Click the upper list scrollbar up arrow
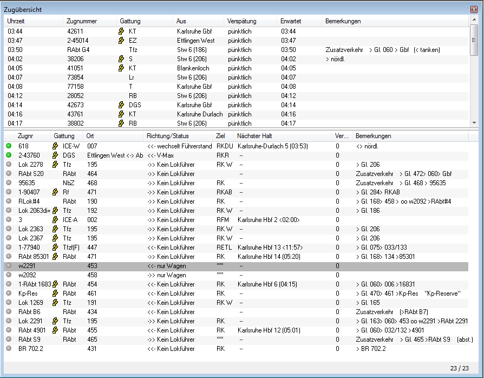Viewport: 484px width, 378px height. 474,19
